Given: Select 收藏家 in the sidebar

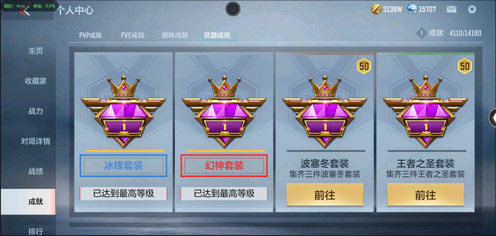Looking at the screenshot, I should coord(36,81).
